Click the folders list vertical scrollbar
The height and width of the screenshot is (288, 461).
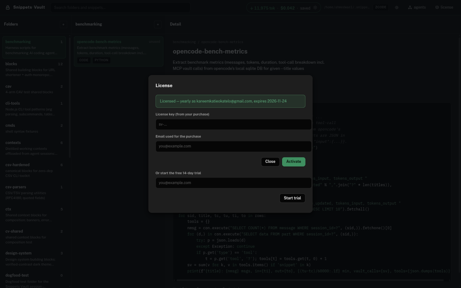[70, 97]
